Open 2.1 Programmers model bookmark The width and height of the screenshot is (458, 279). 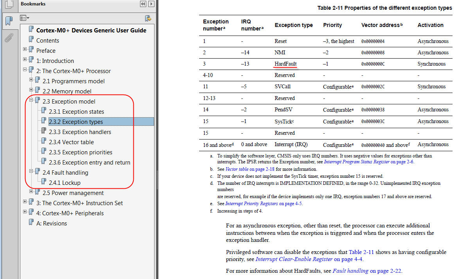click(74, 81)
